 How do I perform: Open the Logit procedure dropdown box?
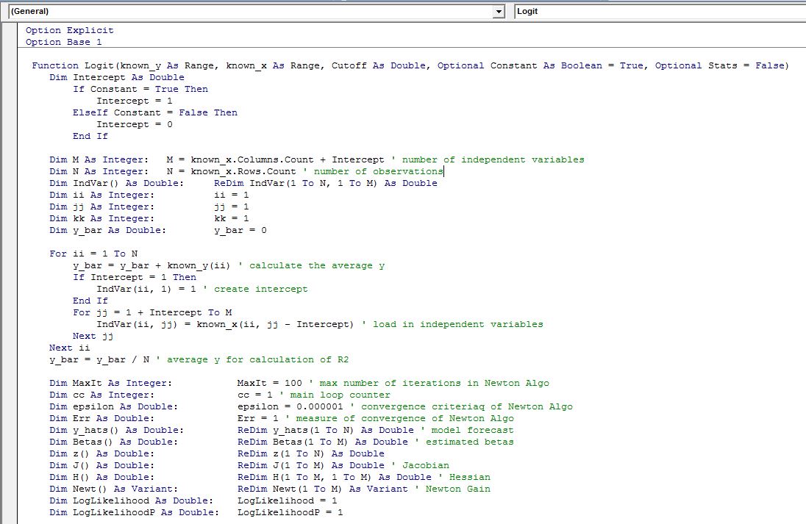[658, 12]
